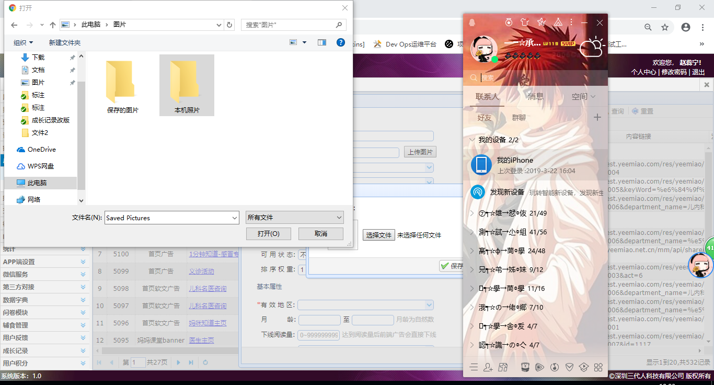Open the QQ skin shirt icon
714x385 pixels.
pyautogui.click(x=525, y=22)
